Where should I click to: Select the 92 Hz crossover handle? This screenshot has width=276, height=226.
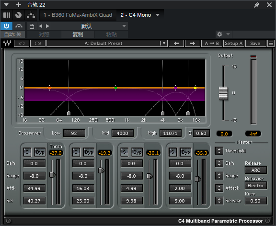click(69, 113)
